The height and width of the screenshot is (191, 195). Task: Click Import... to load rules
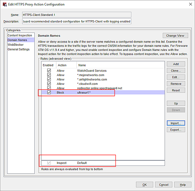tap(176, 123)
